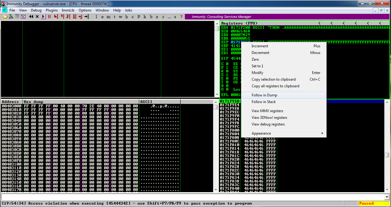Select View debug registers
This screenshot has width=391, height=207.
[x=268, y=124]
